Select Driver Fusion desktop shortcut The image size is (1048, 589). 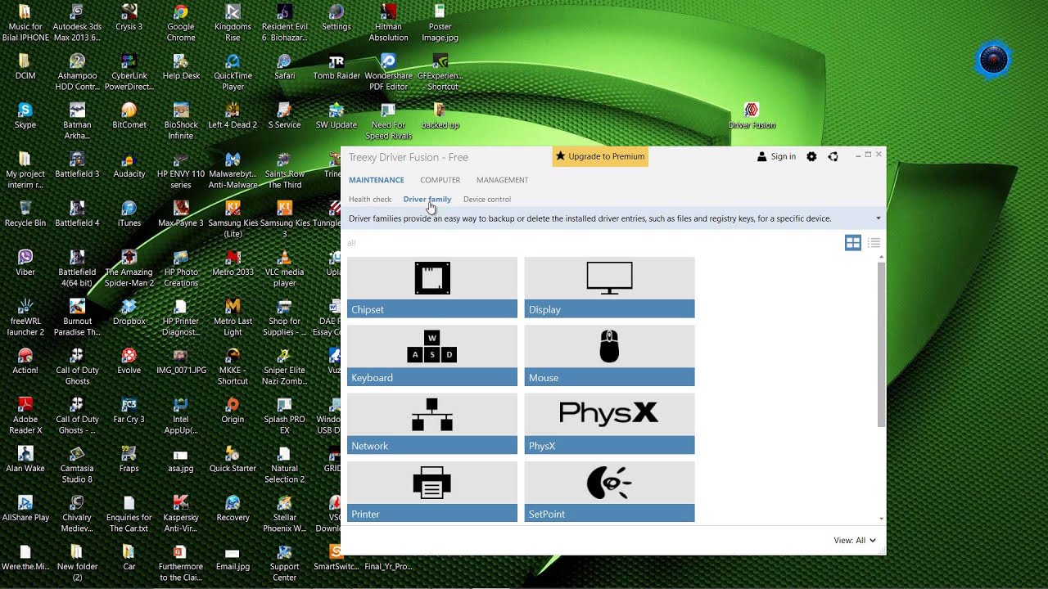coord(752,116)
